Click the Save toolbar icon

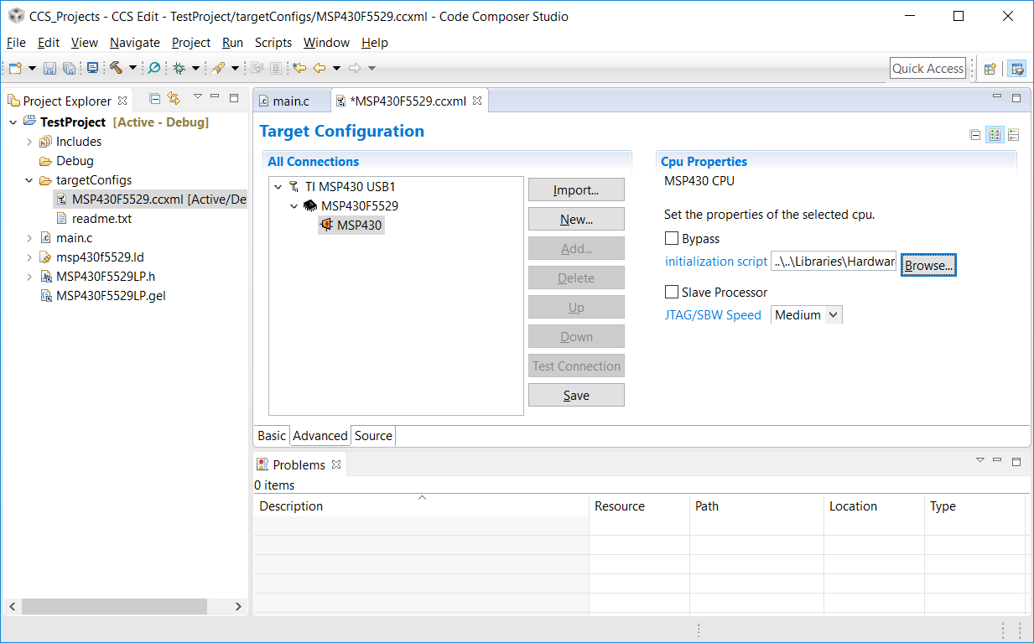pyautogui.click(x=49, y=68)
